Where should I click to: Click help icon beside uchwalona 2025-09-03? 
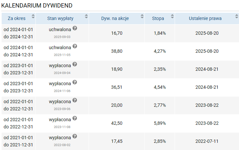[75, 28]
